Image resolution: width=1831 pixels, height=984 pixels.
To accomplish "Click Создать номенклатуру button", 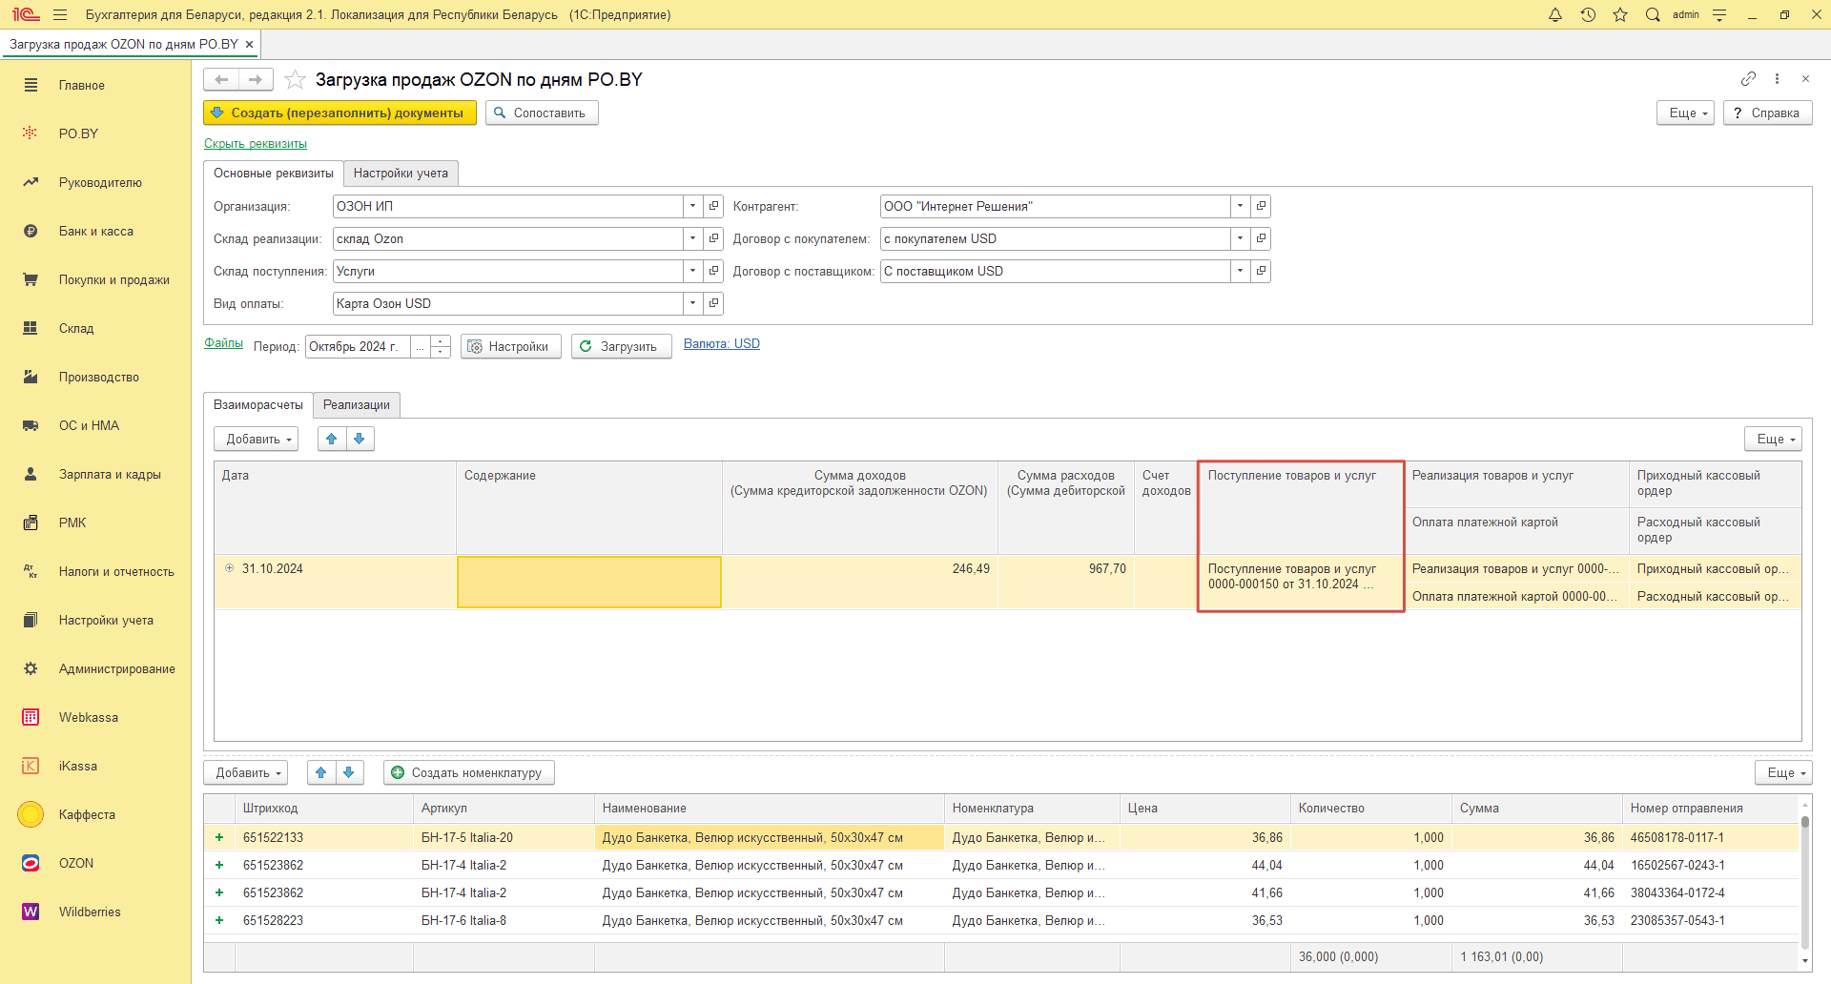I will (x=468, y=772).
